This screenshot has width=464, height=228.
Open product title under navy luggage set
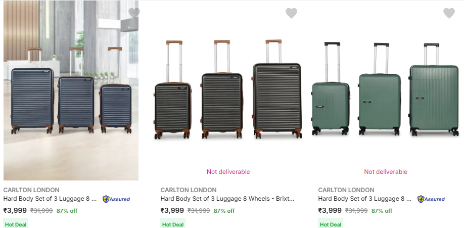click(x=50, y=199)
